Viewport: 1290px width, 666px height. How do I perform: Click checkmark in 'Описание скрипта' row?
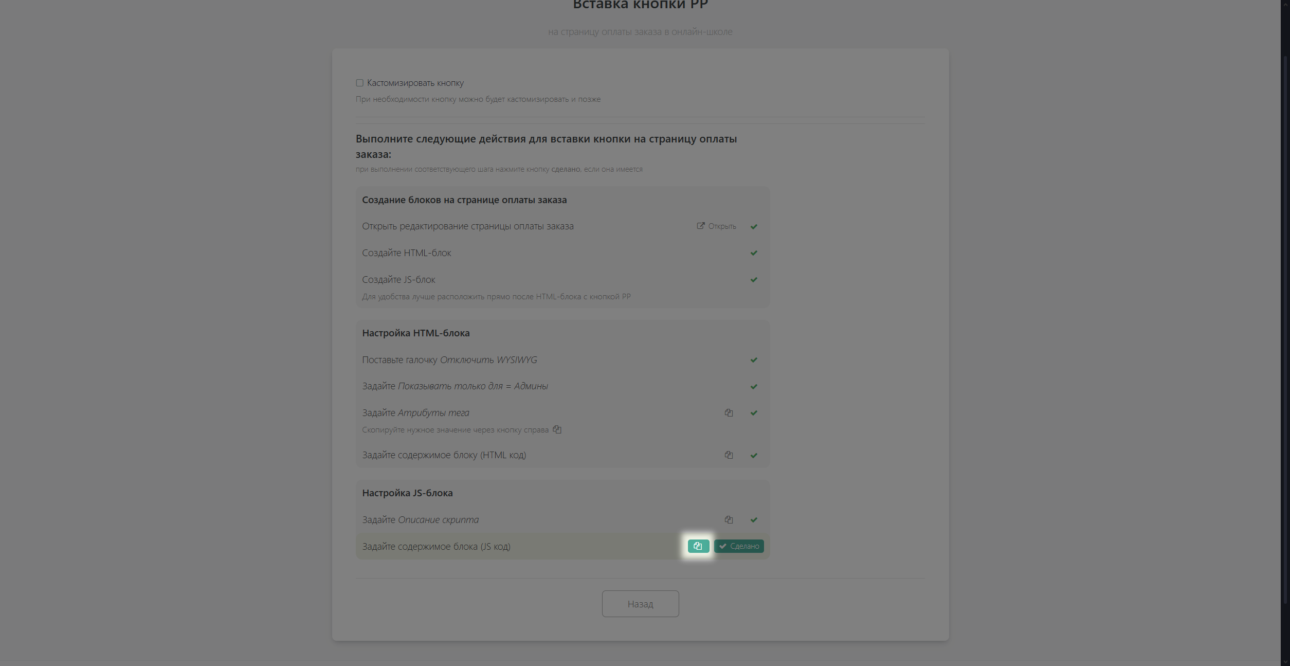[x=754, y=520]
